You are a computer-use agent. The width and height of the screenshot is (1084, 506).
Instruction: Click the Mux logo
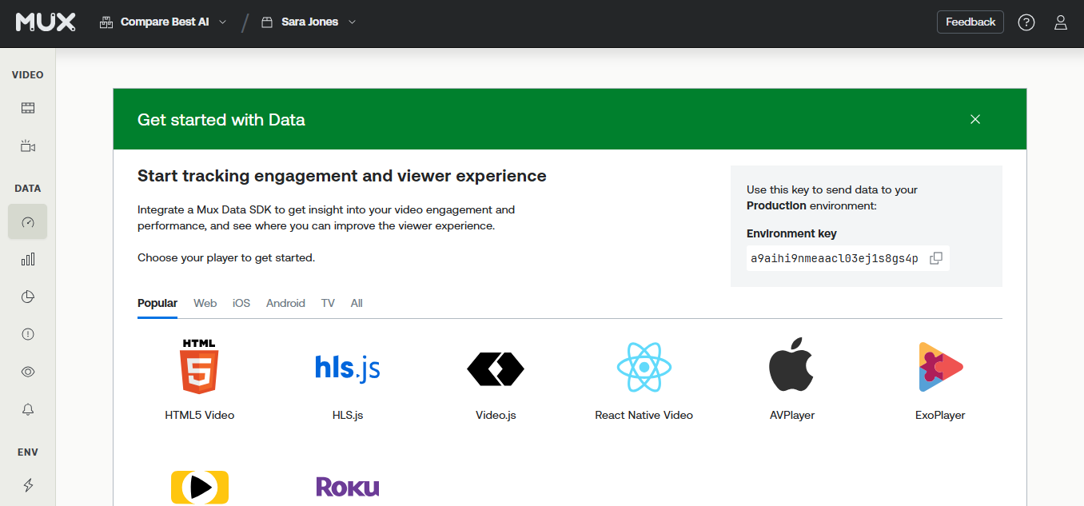coord(46,22)
